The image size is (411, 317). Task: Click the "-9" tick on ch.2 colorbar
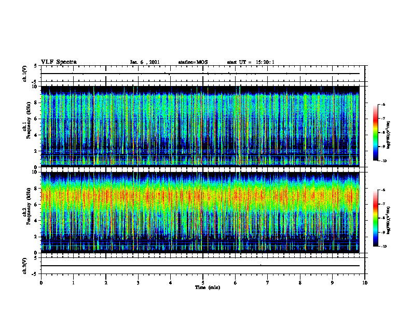click(x=383, y=232)
